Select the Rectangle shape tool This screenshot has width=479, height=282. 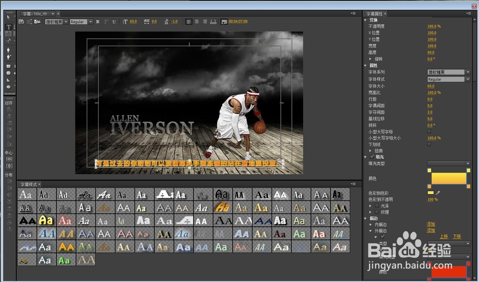click(9, 66)
